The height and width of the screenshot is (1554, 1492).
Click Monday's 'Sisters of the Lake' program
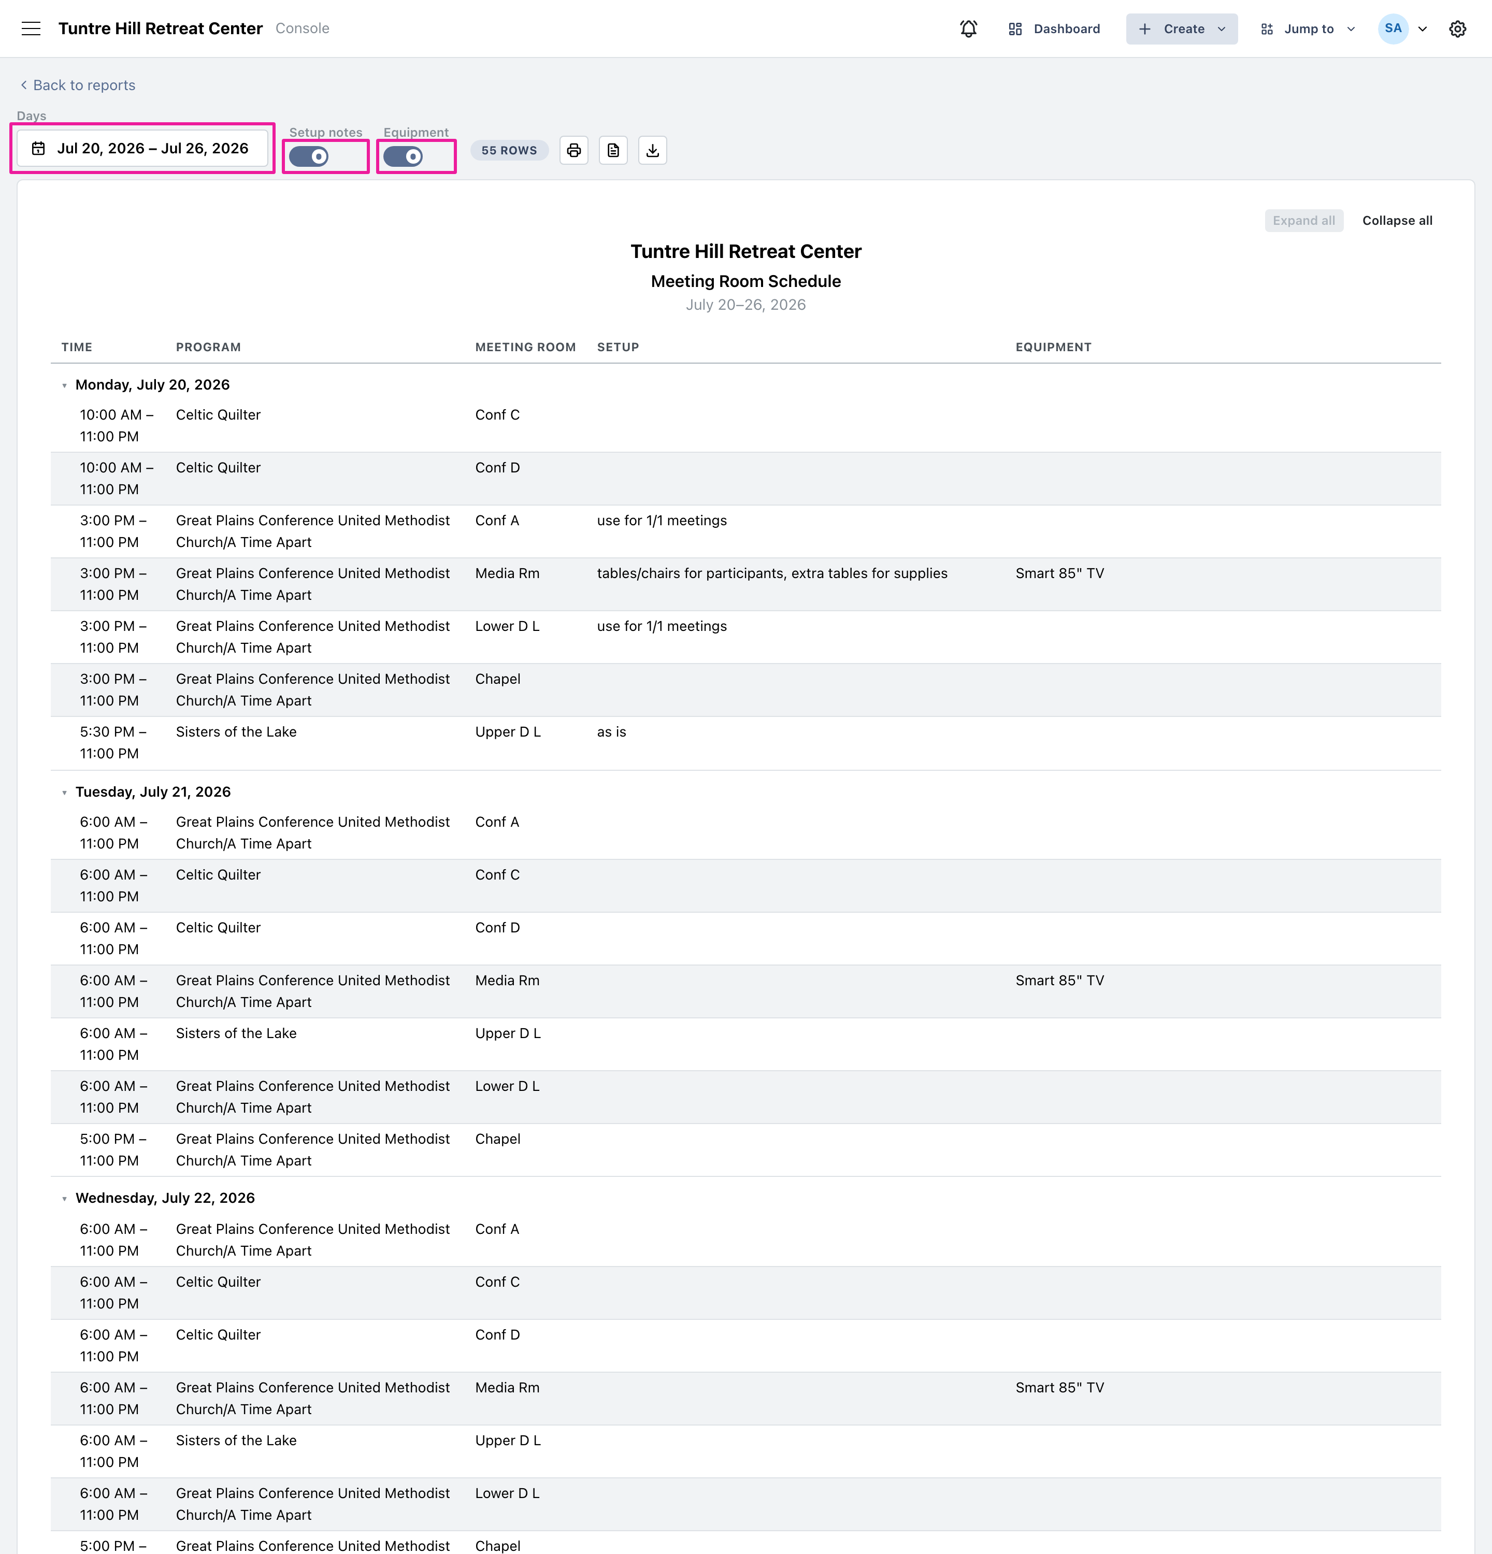[236, 732]
